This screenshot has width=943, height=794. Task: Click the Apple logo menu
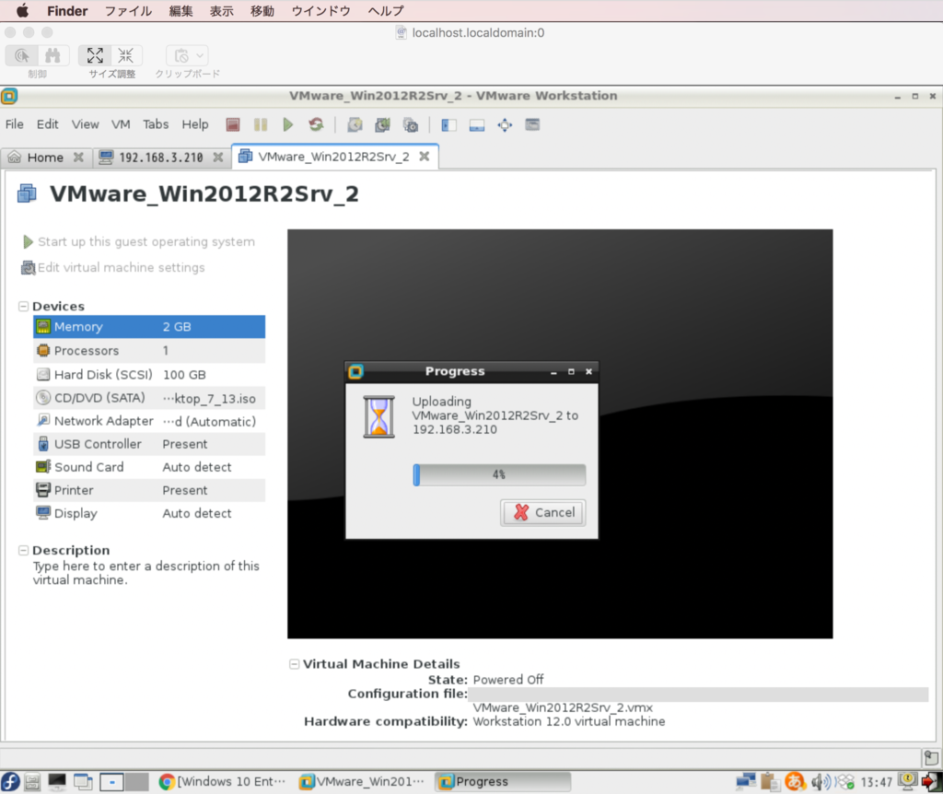[x=22, y=11]
